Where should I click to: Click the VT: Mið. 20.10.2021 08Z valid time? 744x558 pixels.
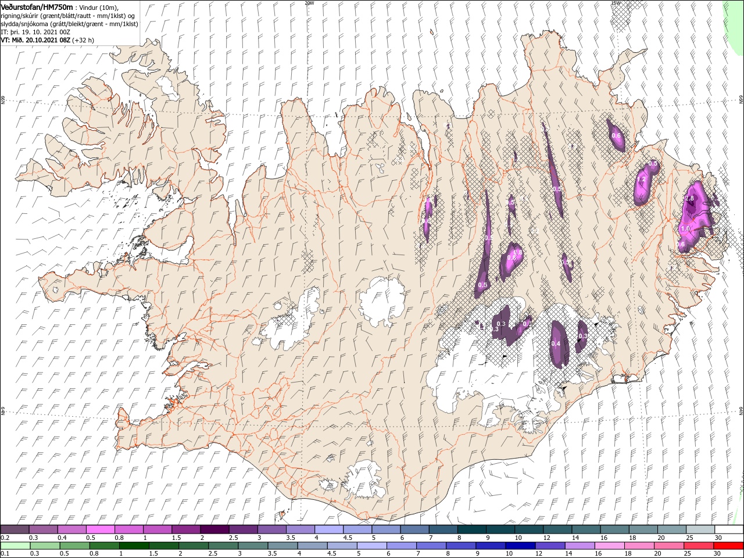[35, 40]
